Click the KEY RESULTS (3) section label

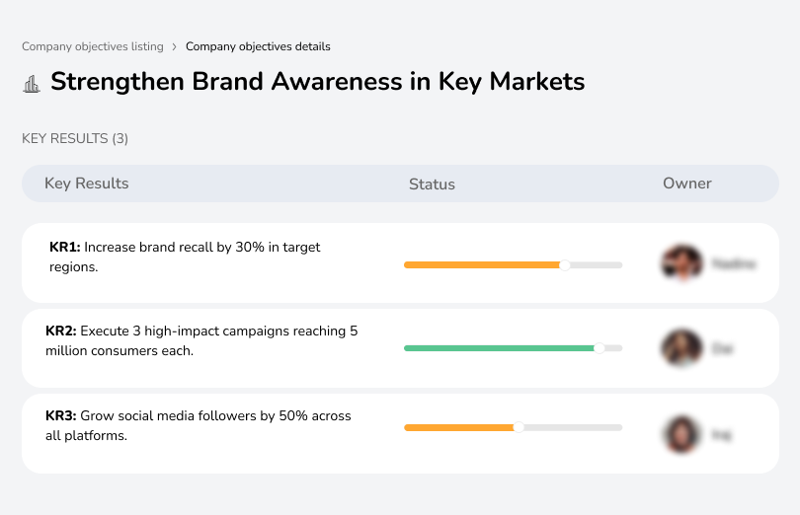coord(75,139)
